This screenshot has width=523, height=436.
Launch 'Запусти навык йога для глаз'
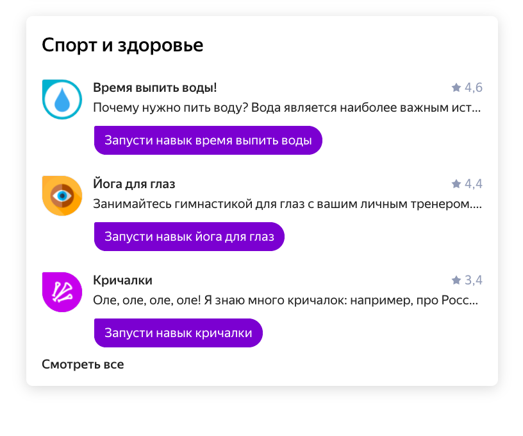pyautogui.click(x=189, y=236)
